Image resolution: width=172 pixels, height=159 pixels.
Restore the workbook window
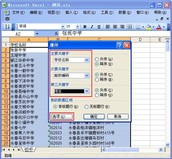(162, 19)
